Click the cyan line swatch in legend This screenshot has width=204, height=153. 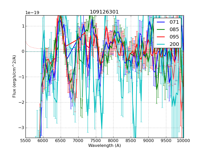click(161, 44)
